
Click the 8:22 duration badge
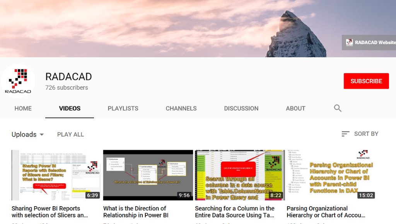(x=276, y=195)
